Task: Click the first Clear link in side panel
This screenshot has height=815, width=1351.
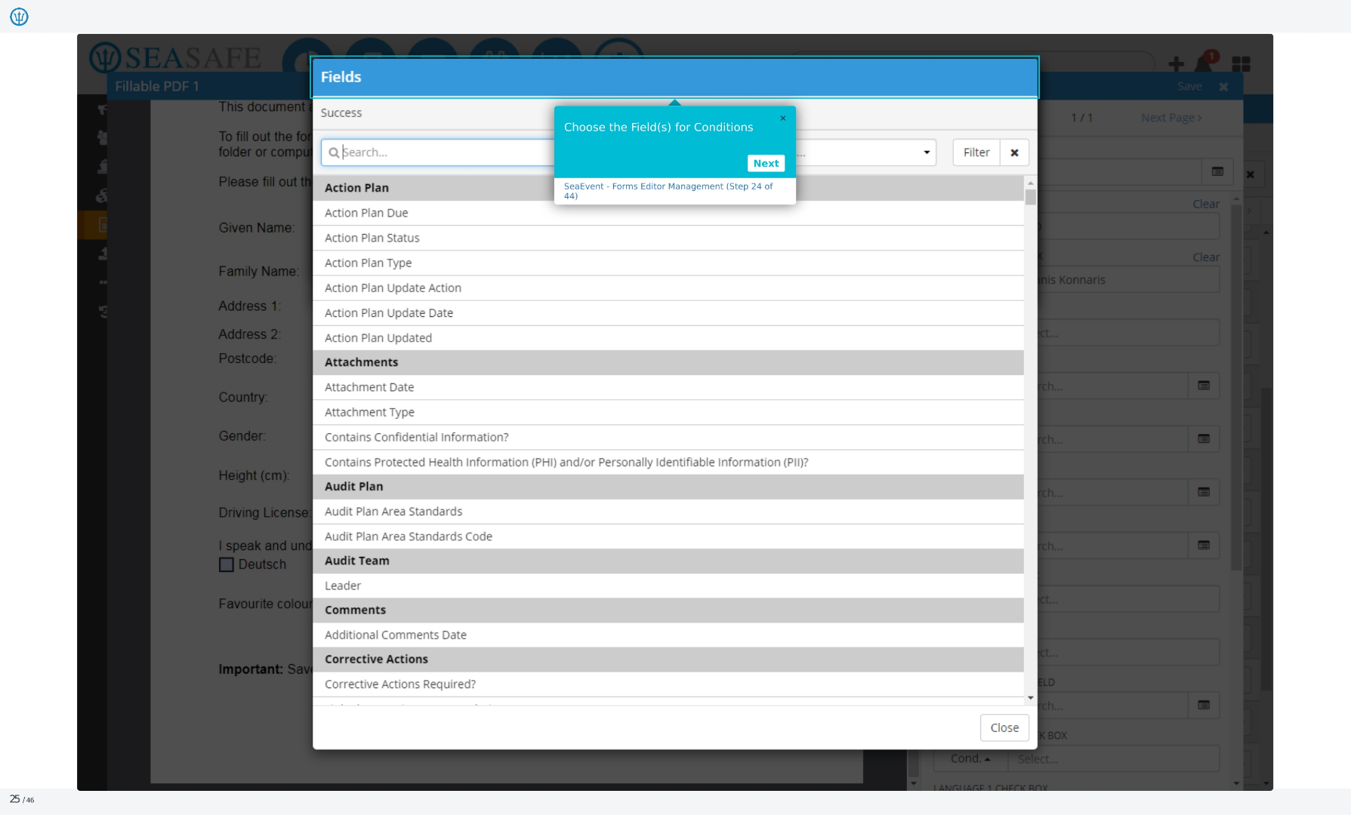Action: coord(1206,204)
